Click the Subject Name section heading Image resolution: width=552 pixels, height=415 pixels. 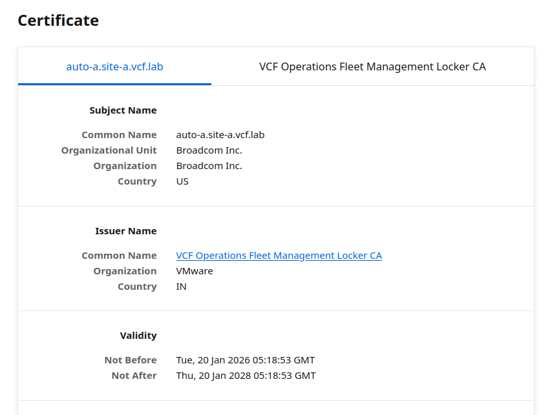pyautogui.click(x=123, y=110)
